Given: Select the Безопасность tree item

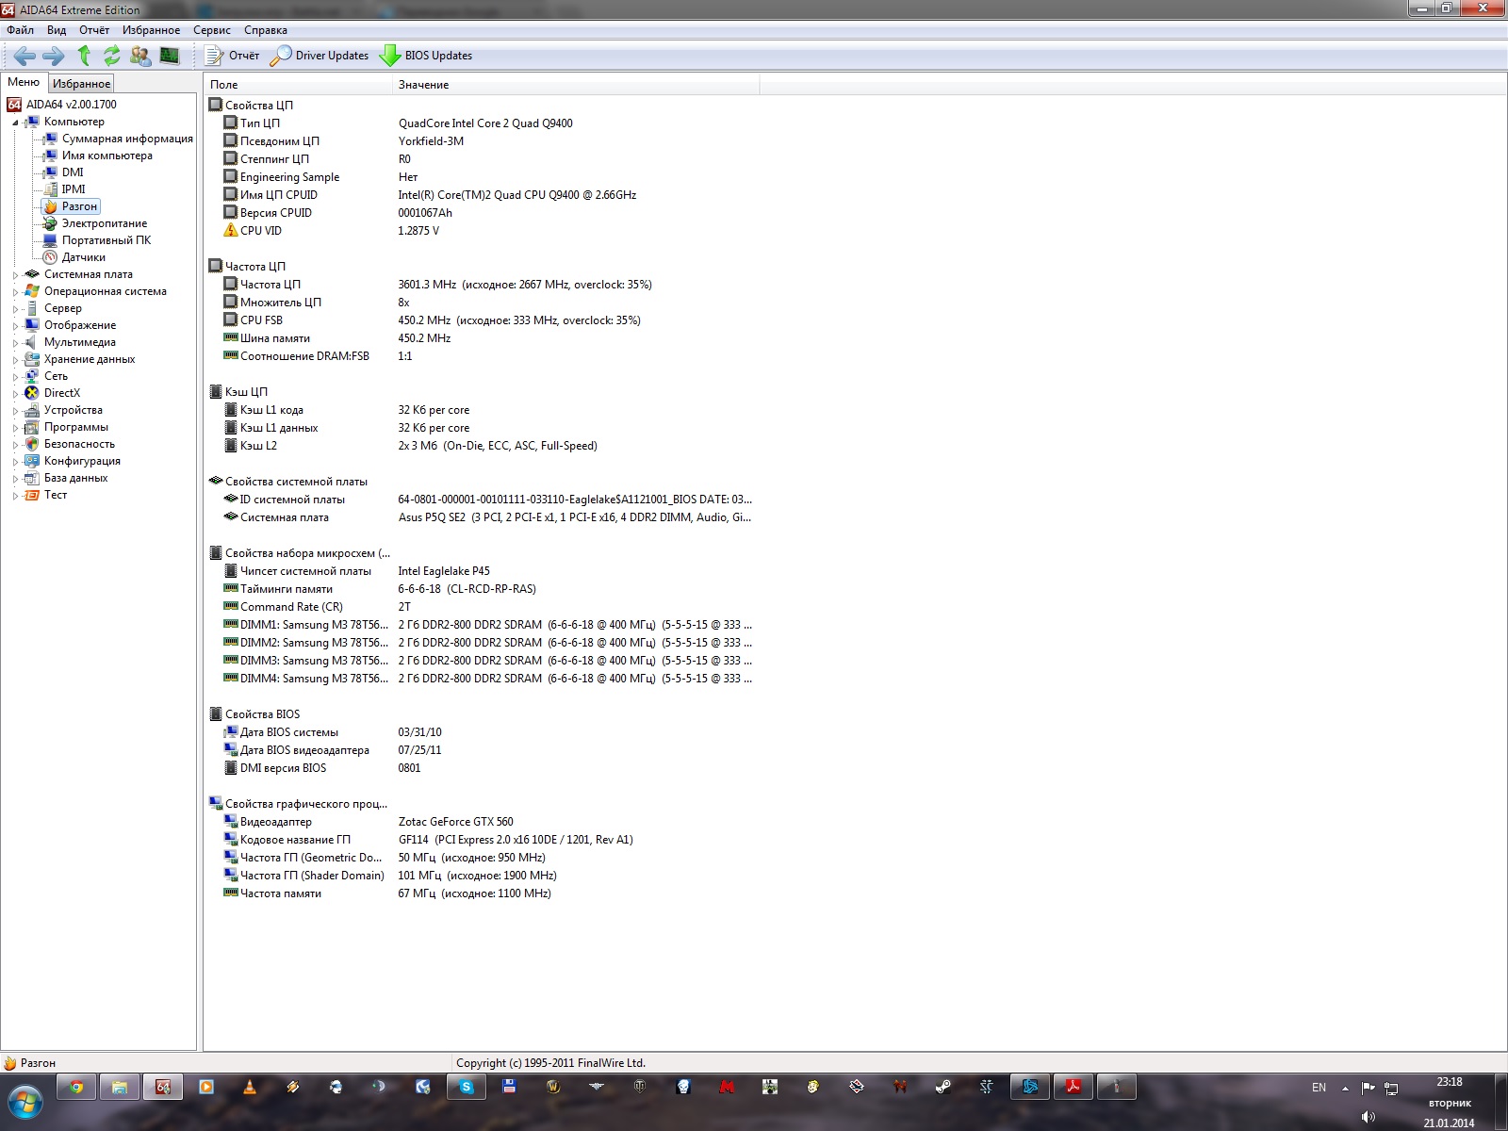Looking at the screenshot, I should pos(79,444).
